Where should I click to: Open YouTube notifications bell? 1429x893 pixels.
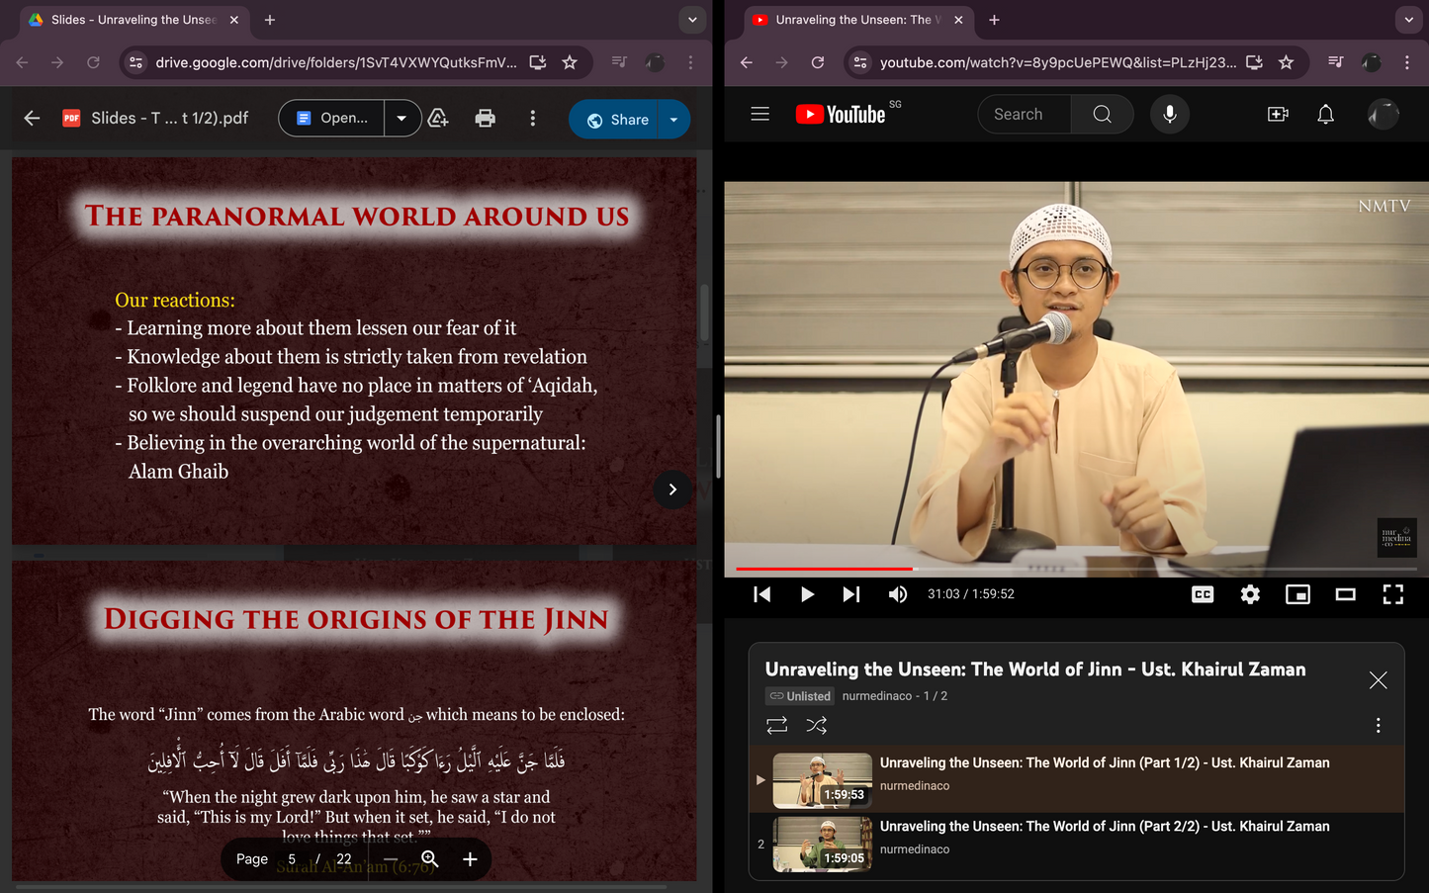point(1325,115)
